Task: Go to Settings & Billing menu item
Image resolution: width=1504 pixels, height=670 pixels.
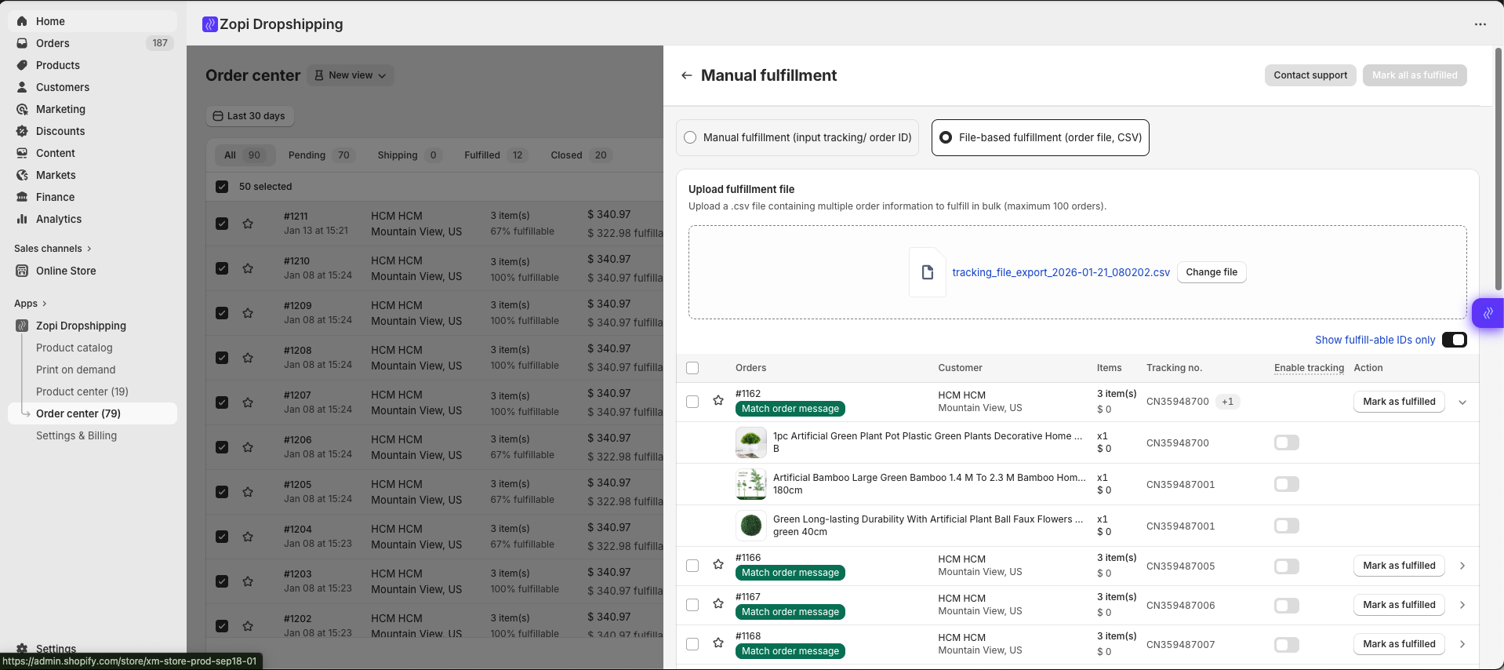Action: point(76,435)
